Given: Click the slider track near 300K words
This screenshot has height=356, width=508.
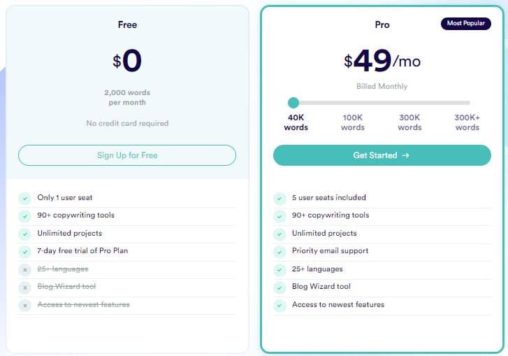Looking at the screenshot, I should click(x=409, y=103).
